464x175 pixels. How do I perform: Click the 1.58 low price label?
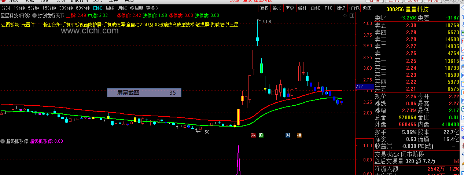click(x=205, y=132)
